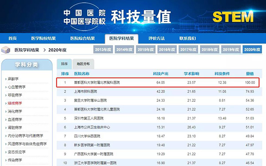This screenshot has width=266, height=166.
Task: Click the cube icon beside 医院学科结果 breadcrumb
Action: point(6,50)
